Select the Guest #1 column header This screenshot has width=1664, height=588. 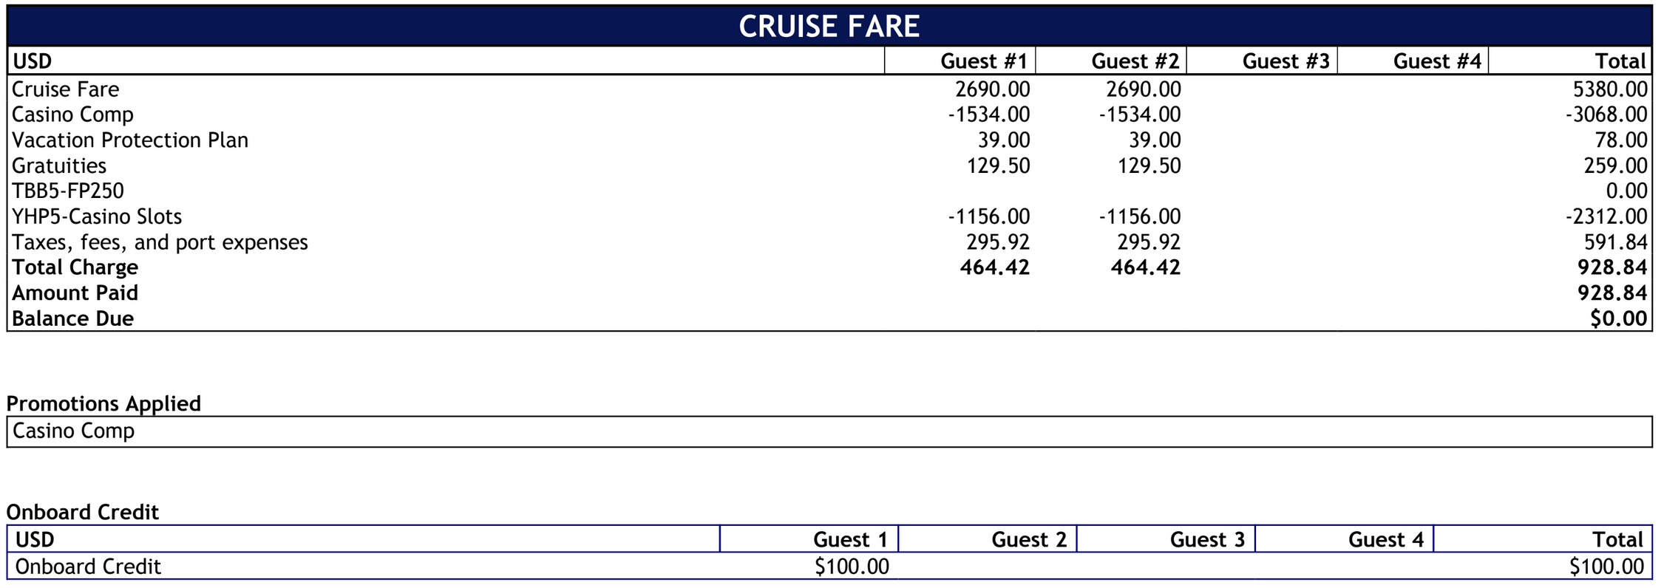[x=983, y=61]
